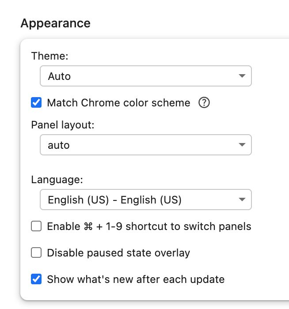Enable the ⌘ + 1-9 shortcut checkbox
289x309 pixels.
(36, 226)
